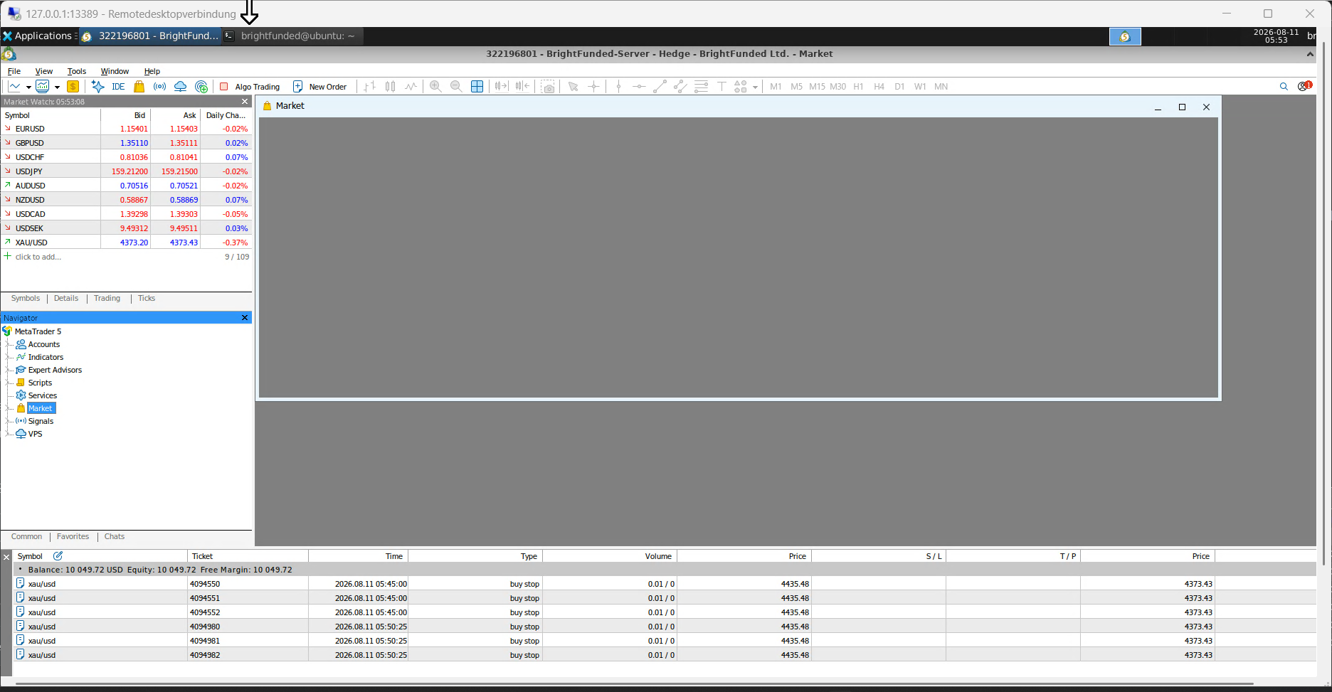Open the File menu

[14, 71]
